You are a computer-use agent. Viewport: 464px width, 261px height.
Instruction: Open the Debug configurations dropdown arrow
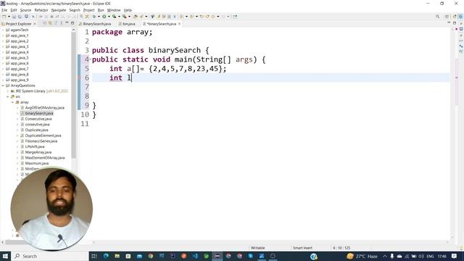tap(99, 17)
